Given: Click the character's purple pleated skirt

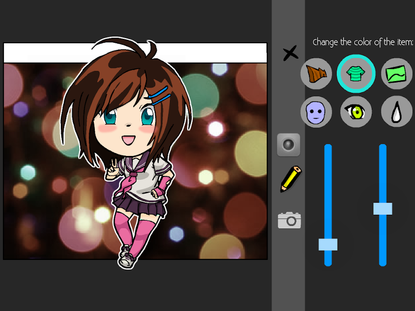Looking at the screenshot, I should coord(139,206).
